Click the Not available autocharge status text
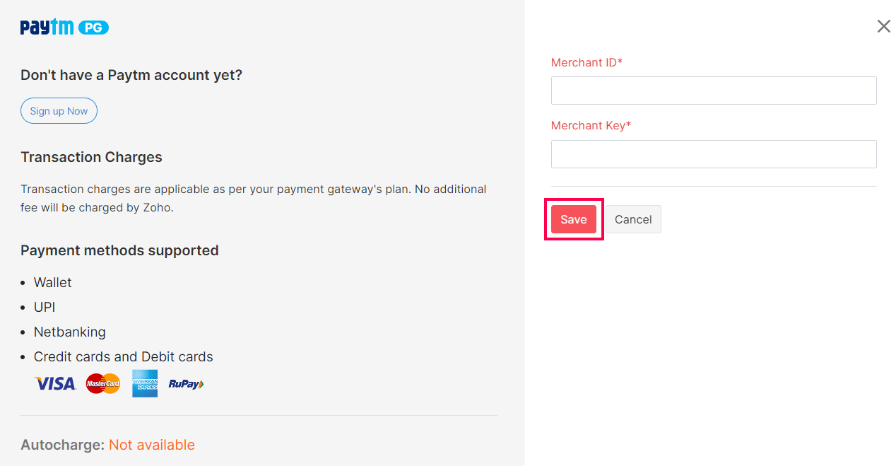 pos(152,445)
